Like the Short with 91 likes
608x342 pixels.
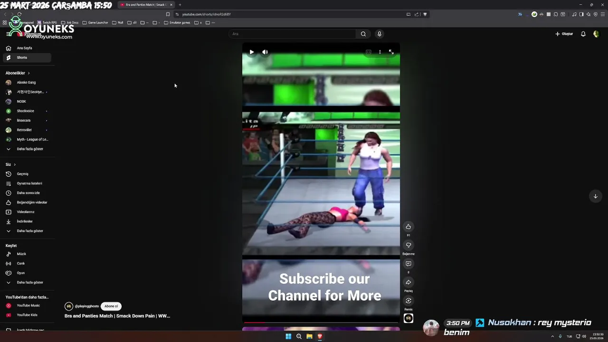coord(408,227)
